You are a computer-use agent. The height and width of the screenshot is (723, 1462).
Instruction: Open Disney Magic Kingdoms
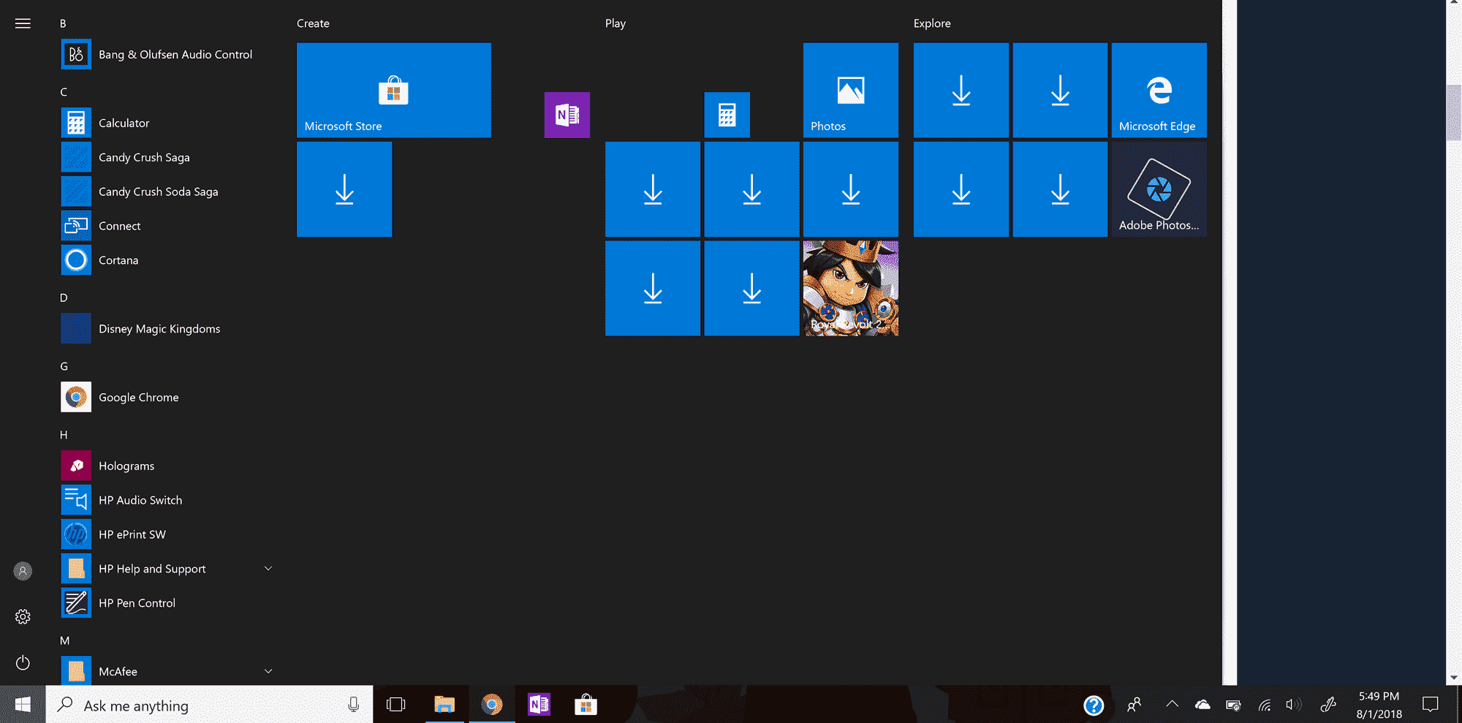click(168, 329)
